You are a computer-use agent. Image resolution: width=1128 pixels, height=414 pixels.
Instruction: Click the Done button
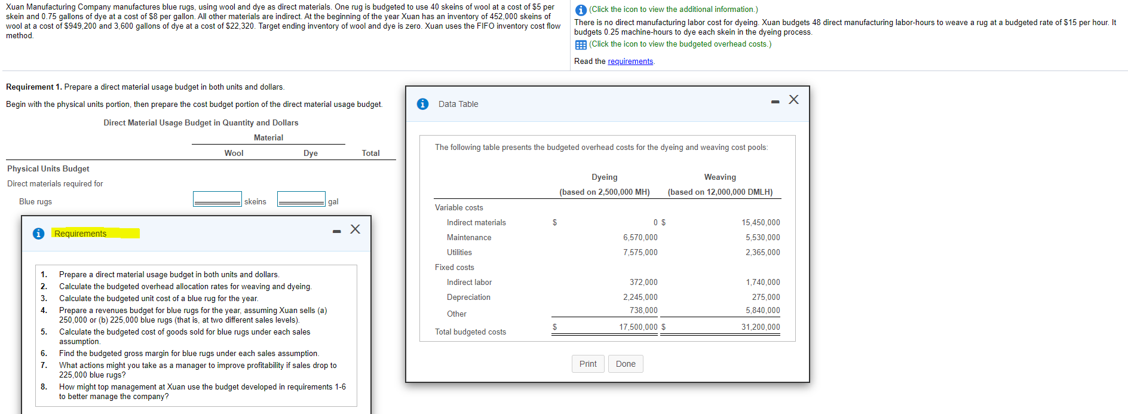pos(626,364)
